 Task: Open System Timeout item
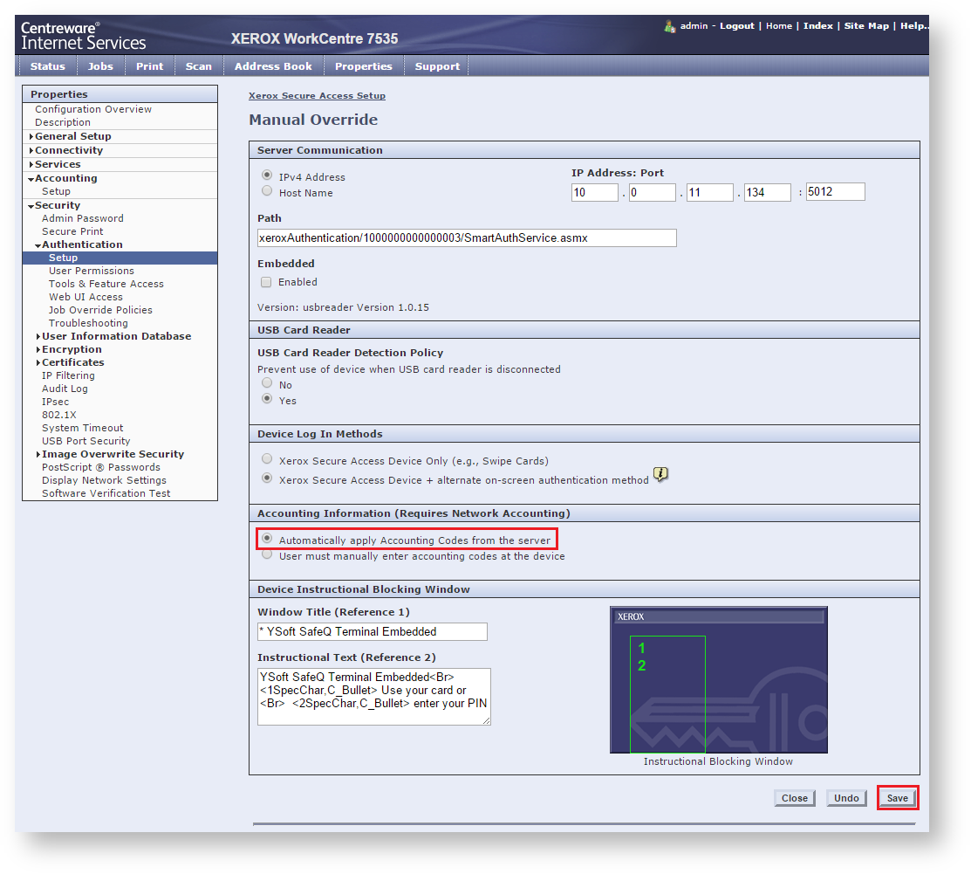tap(82, 429)
